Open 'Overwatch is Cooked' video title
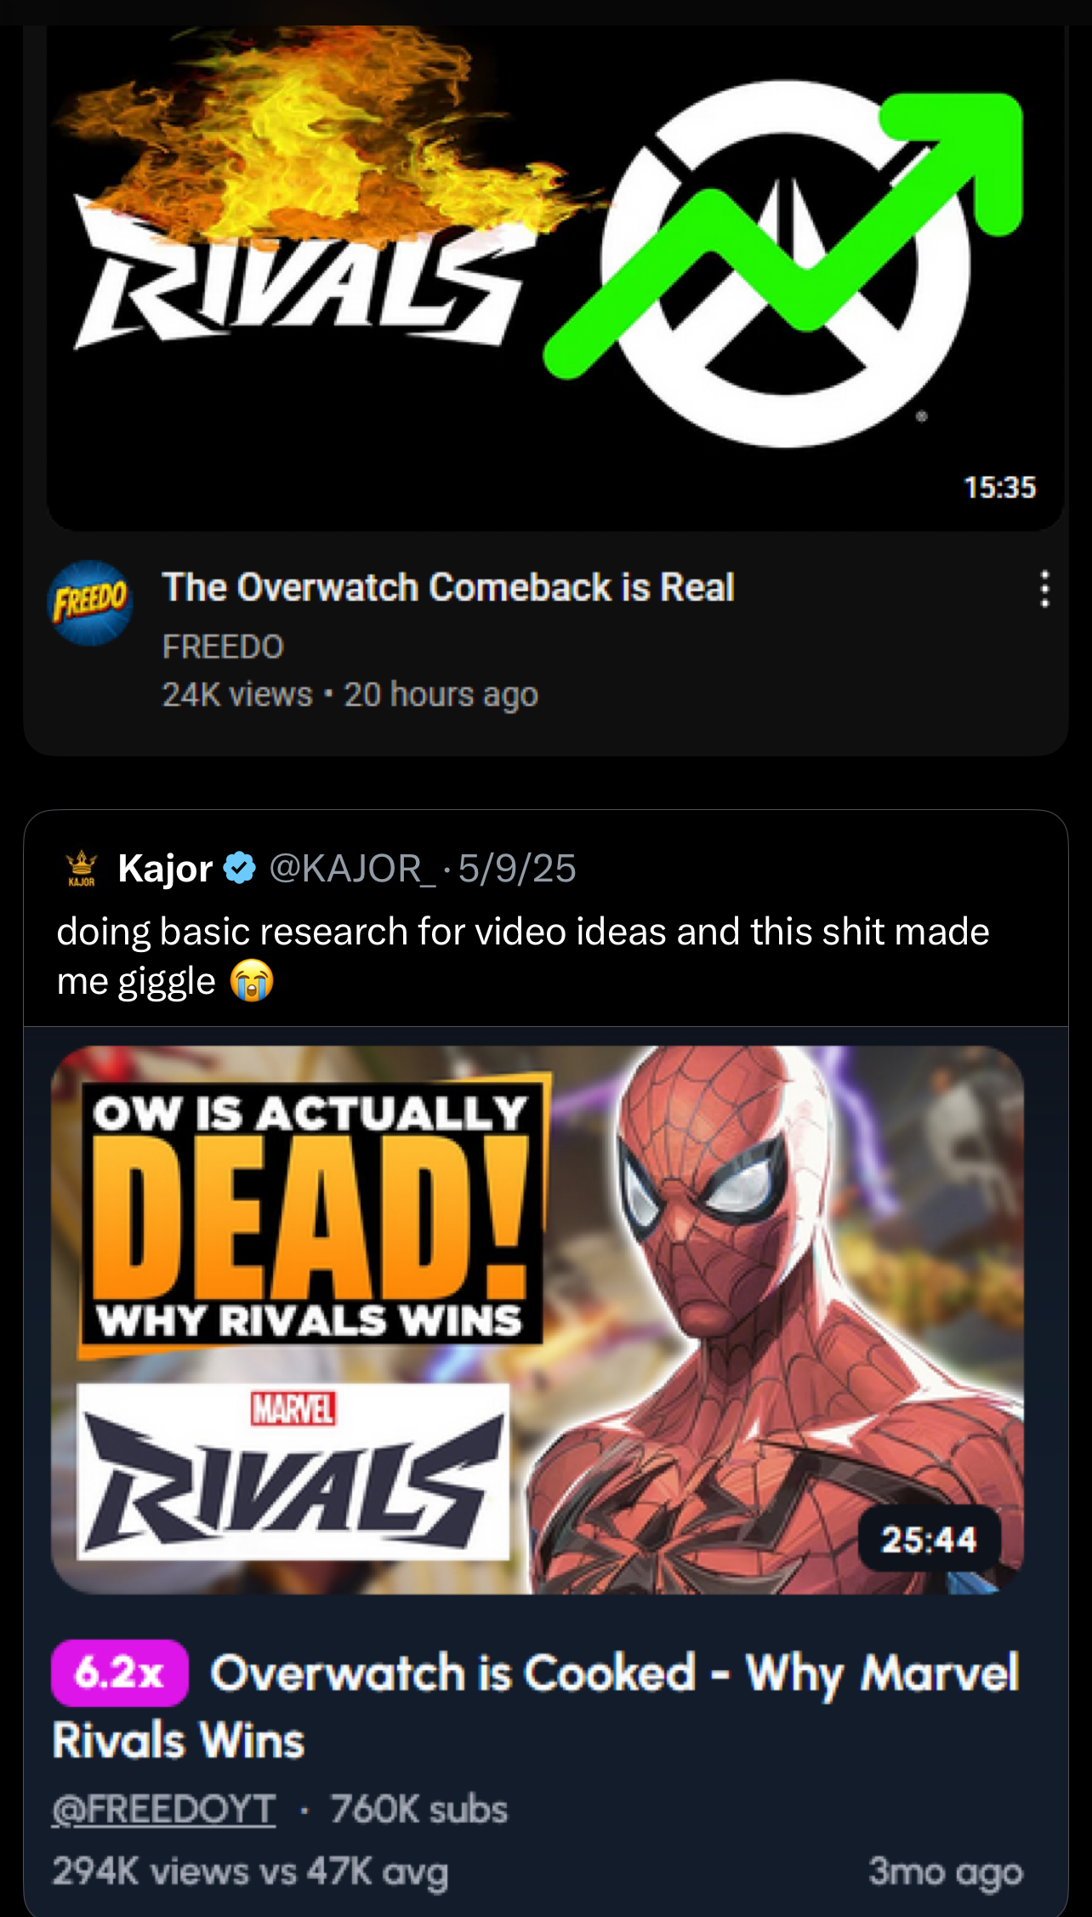This screenshot has width=1092, height=1917. pos(536,1706)
